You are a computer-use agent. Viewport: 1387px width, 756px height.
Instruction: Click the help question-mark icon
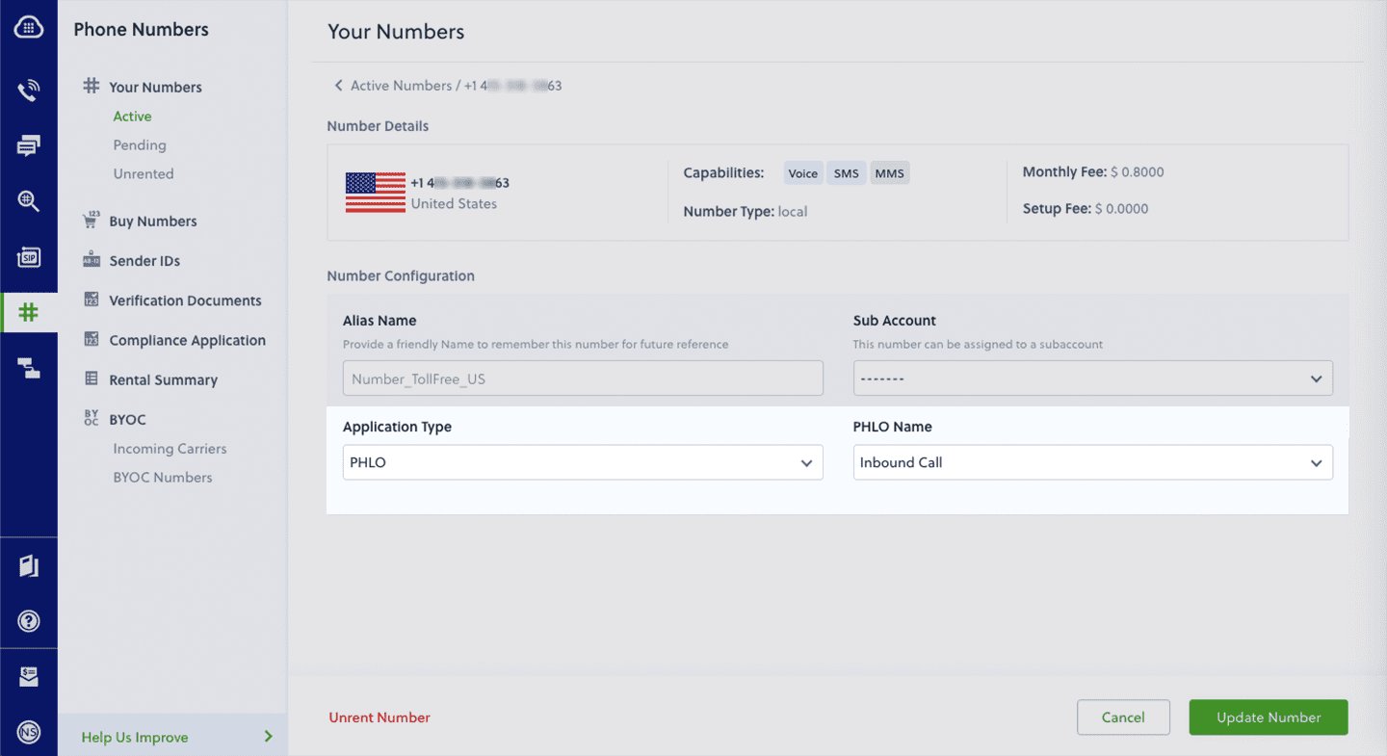(x=28, y=620)
